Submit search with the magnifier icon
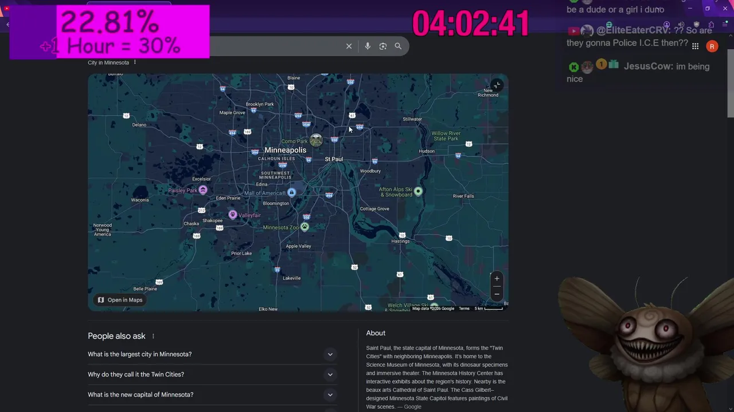 click(398, 46)
